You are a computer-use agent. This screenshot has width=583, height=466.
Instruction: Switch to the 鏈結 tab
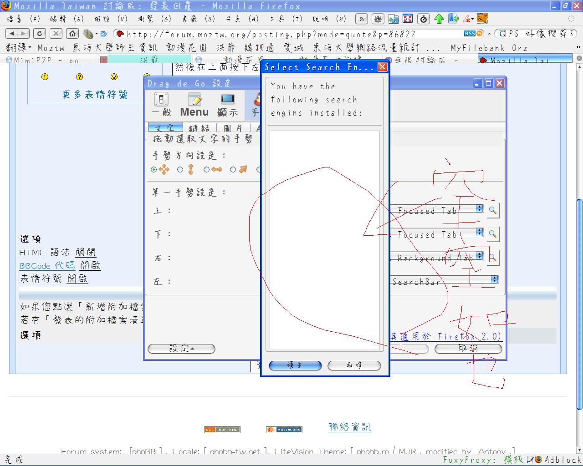199,128
